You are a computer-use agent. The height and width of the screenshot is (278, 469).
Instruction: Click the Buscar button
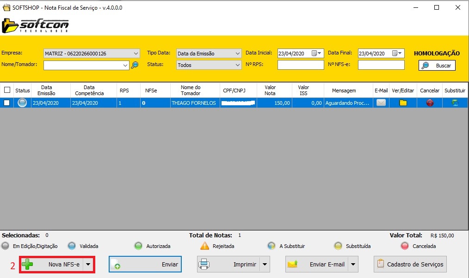[x=437, y=66]
